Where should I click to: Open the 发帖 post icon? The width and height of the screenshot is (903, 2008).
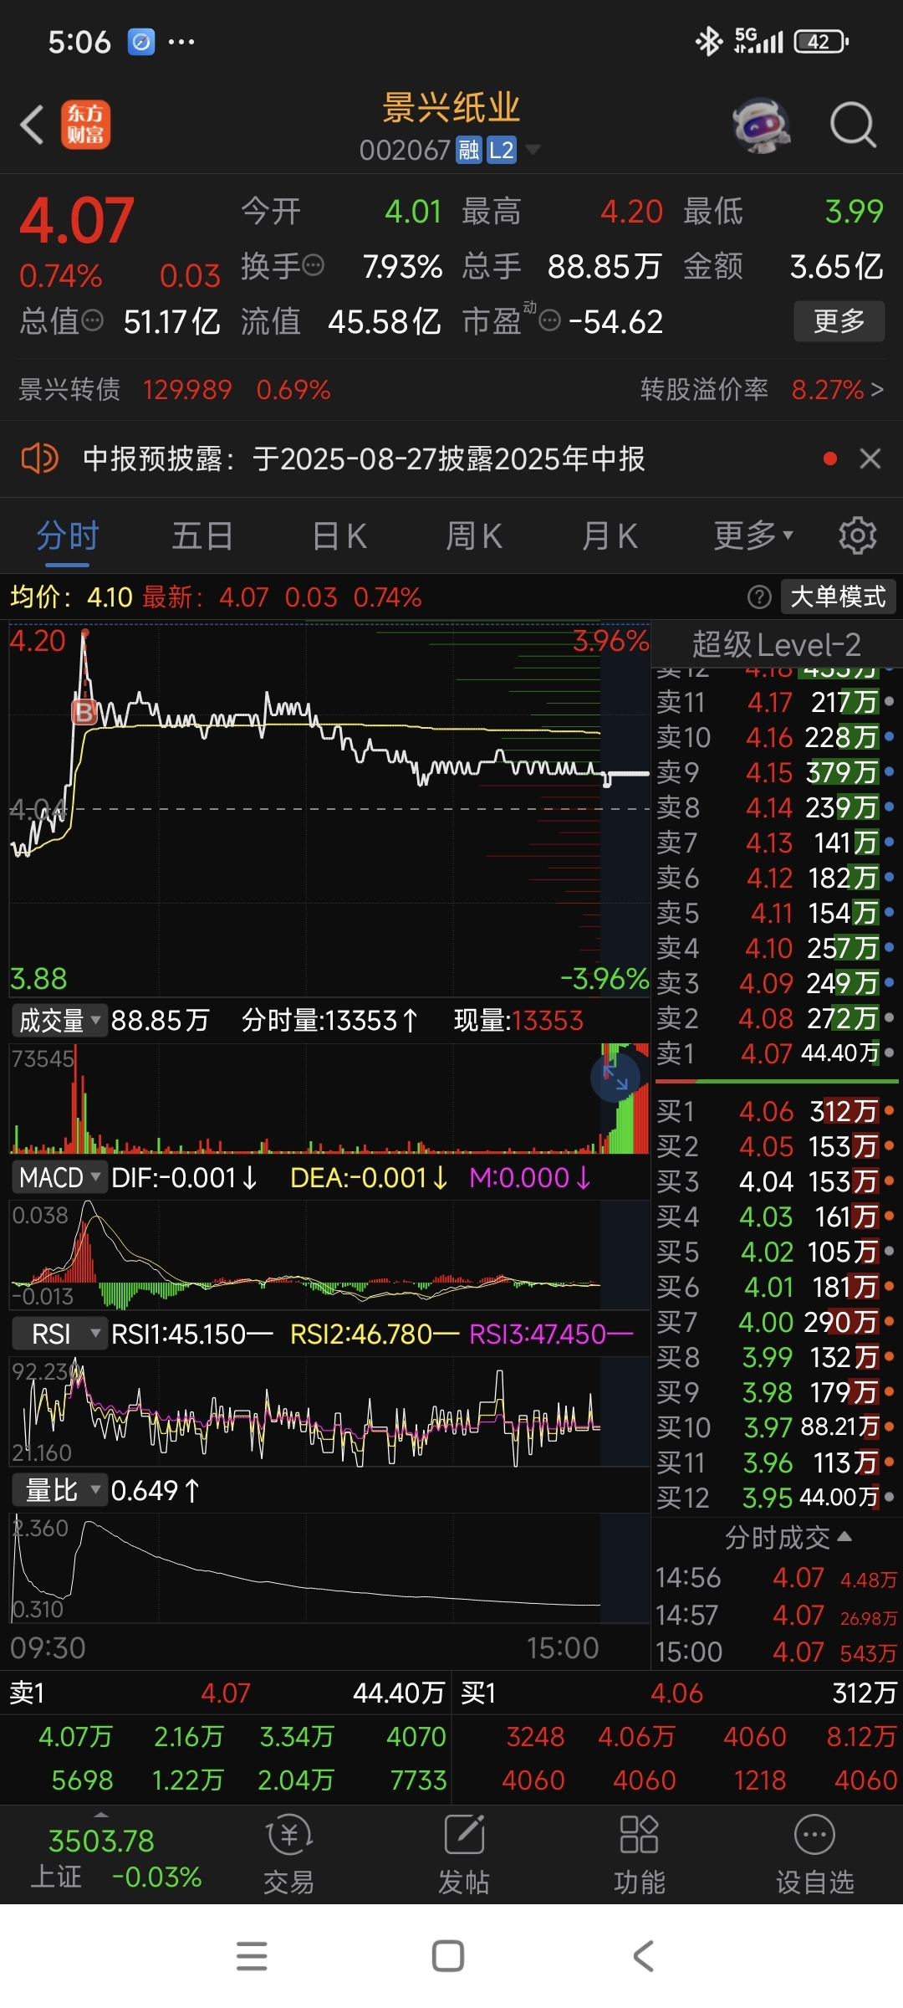click(464, 1855)
